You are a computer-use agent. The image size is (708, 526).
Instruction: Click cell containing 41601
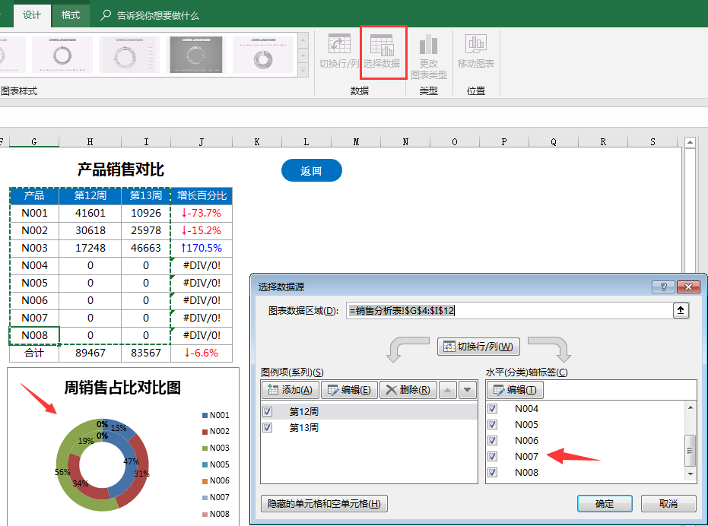90,213
